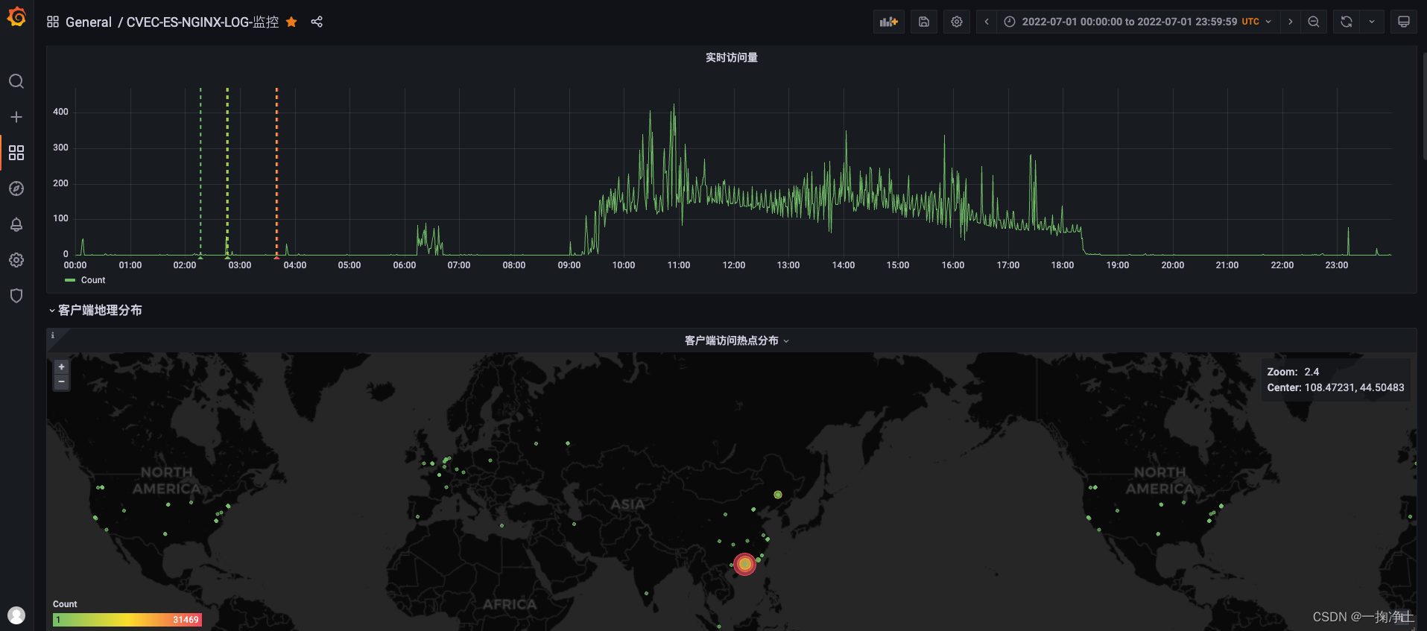This screenshot has height=631, width=1427.
Task: Open dashboard settings gear in top bar
Action: click(957, 22)
